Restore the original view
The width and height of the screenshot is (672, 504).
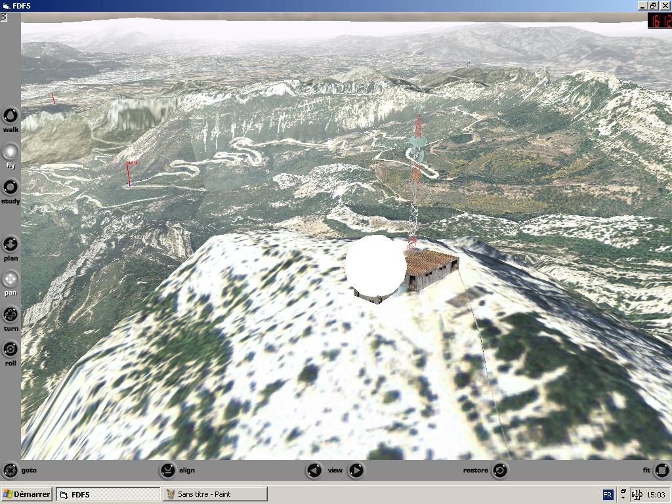499,470
